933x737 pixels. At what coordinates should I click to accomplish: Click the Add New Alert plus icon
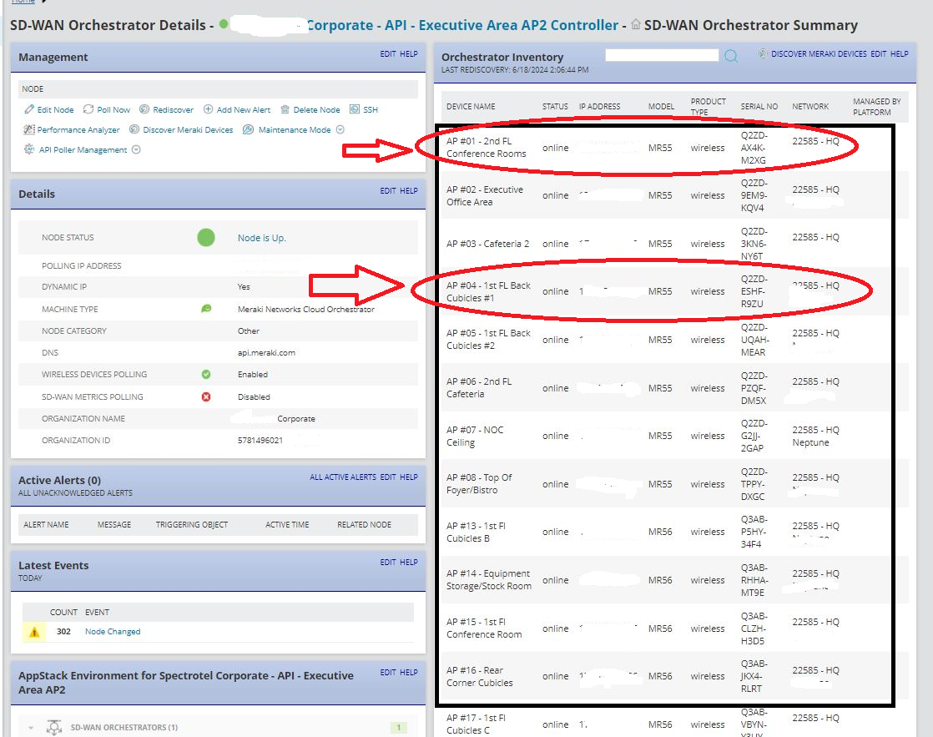(x=209, y=109)
